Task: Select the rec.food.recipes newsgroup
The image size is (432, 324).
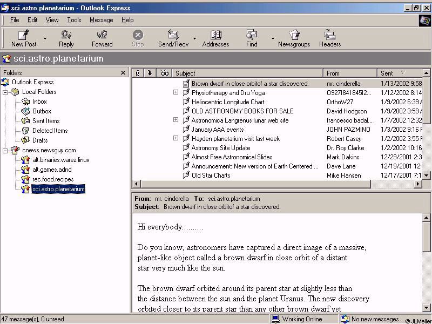Action: tap(52, 179)
